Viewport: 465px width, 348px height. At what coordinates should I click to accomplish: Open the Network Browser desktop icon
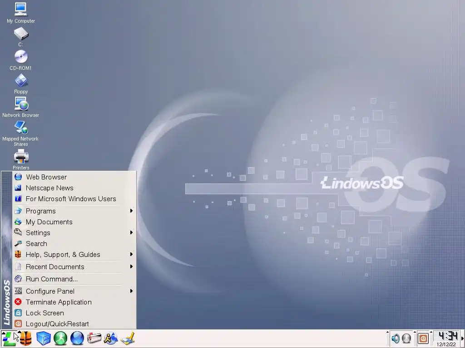tap(20, 107)
